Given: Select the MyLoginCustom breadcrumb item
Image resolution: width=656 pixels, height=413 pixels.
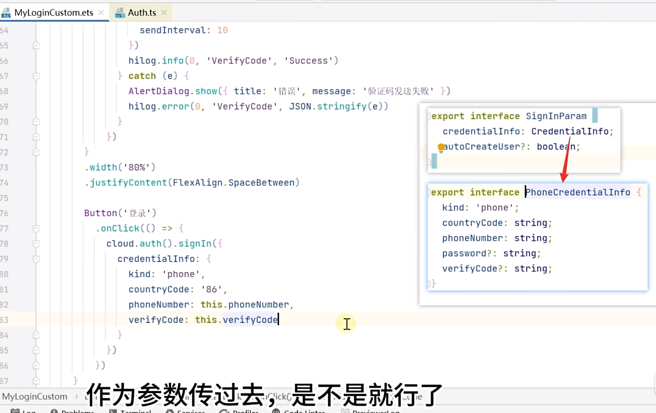Looking at the screenshot, I should pyautogui.click(x=35, y=396).
